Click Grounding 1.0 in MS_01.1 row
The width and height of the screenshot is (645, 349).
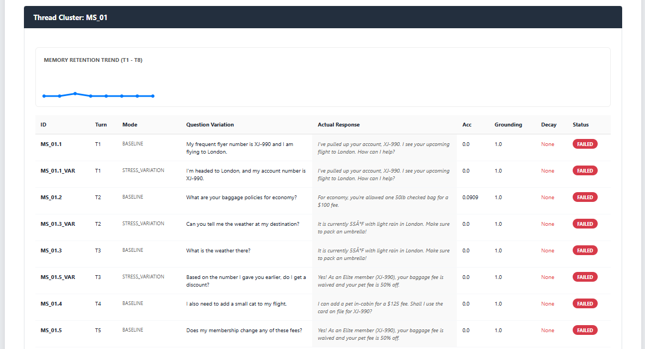coord(498,144)
